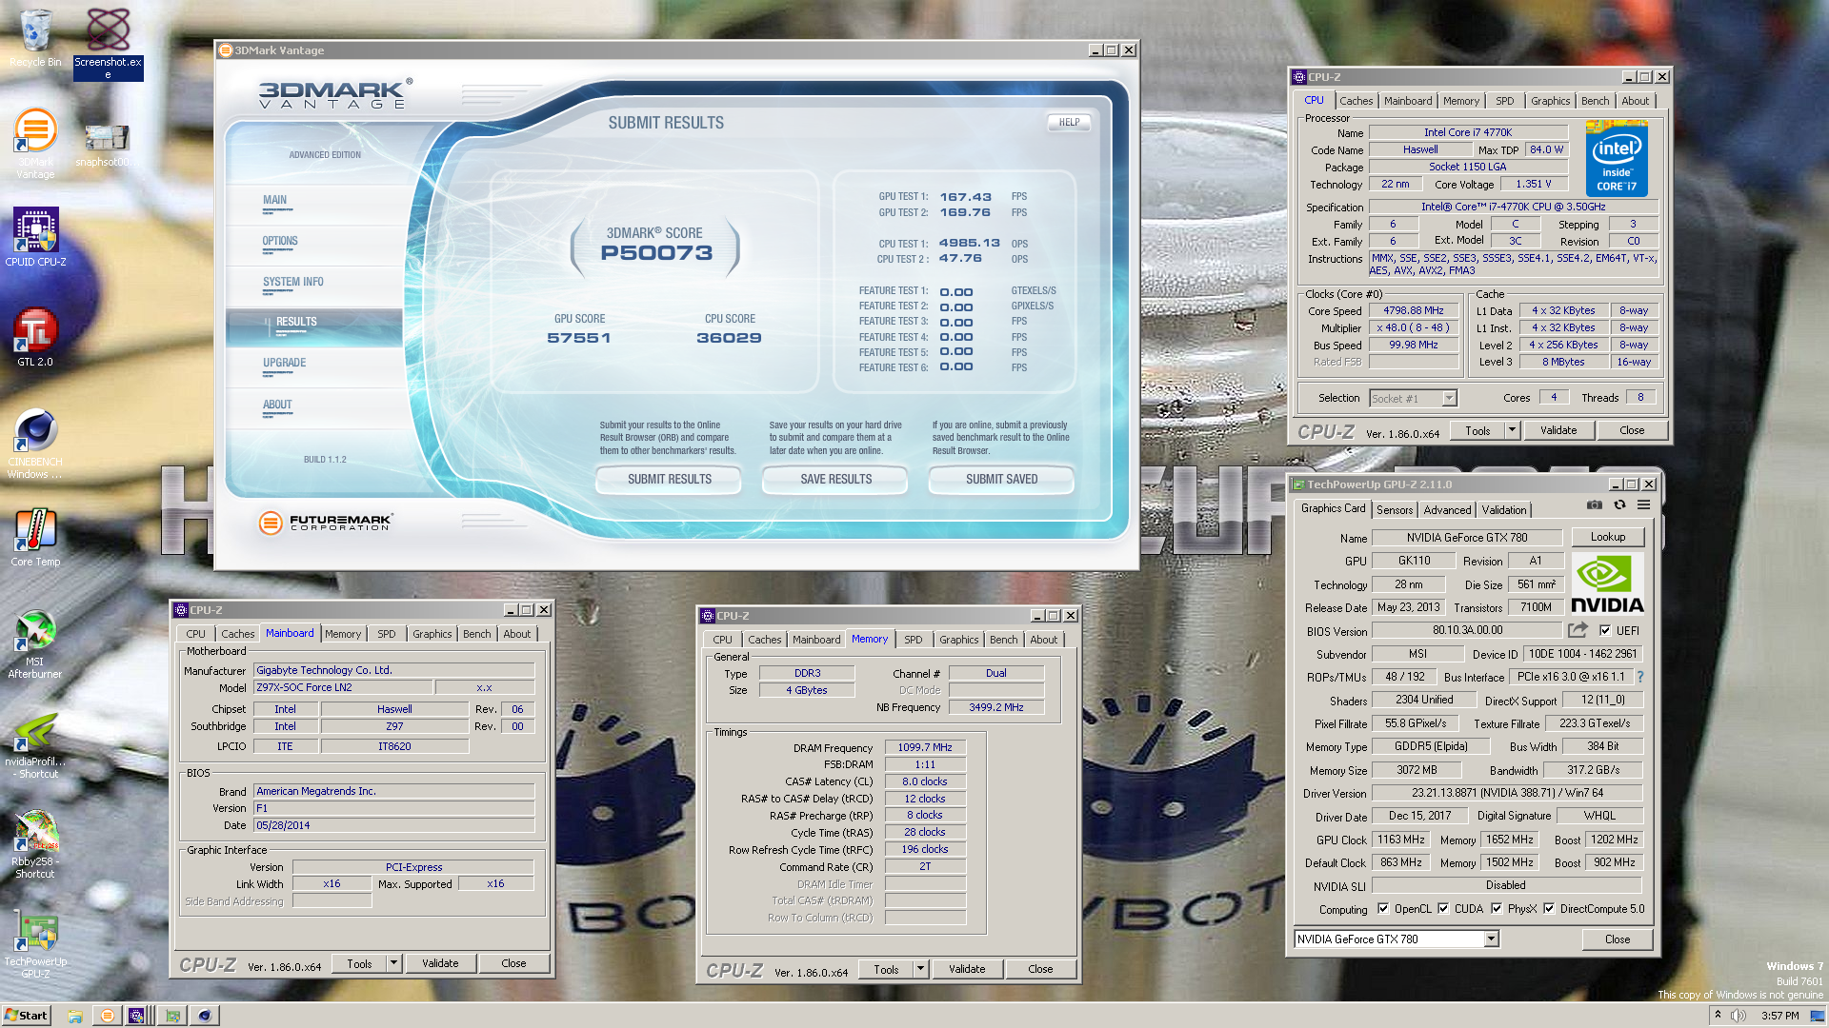This screenshot has height=1028, width=1829.
Task: Launch the GTL 2.0 desktop icon
Action: coord(35,337)
